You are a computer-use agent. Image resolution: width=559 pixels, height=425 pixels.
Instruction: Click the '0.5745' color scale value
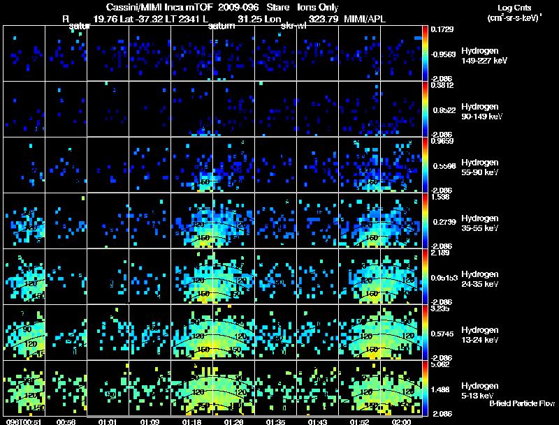pos(442,334)
